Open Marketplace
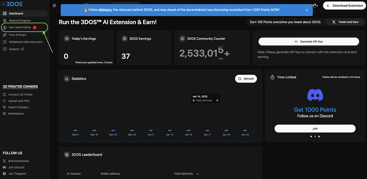This screenshot has width=367, height=179. click(16, 114)
